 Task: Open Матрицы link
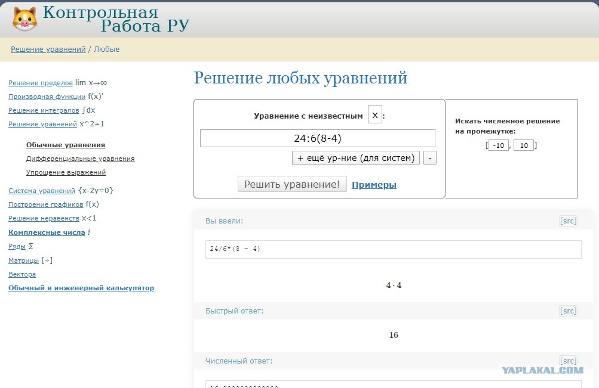point(24,260)
